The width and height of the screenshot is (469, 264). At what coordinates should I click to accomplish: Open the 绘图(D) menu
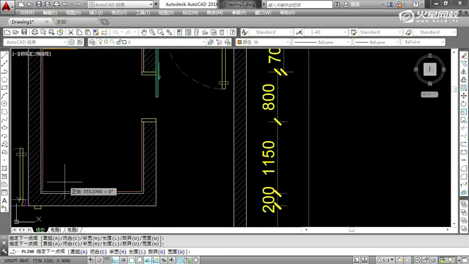[166, 12]
